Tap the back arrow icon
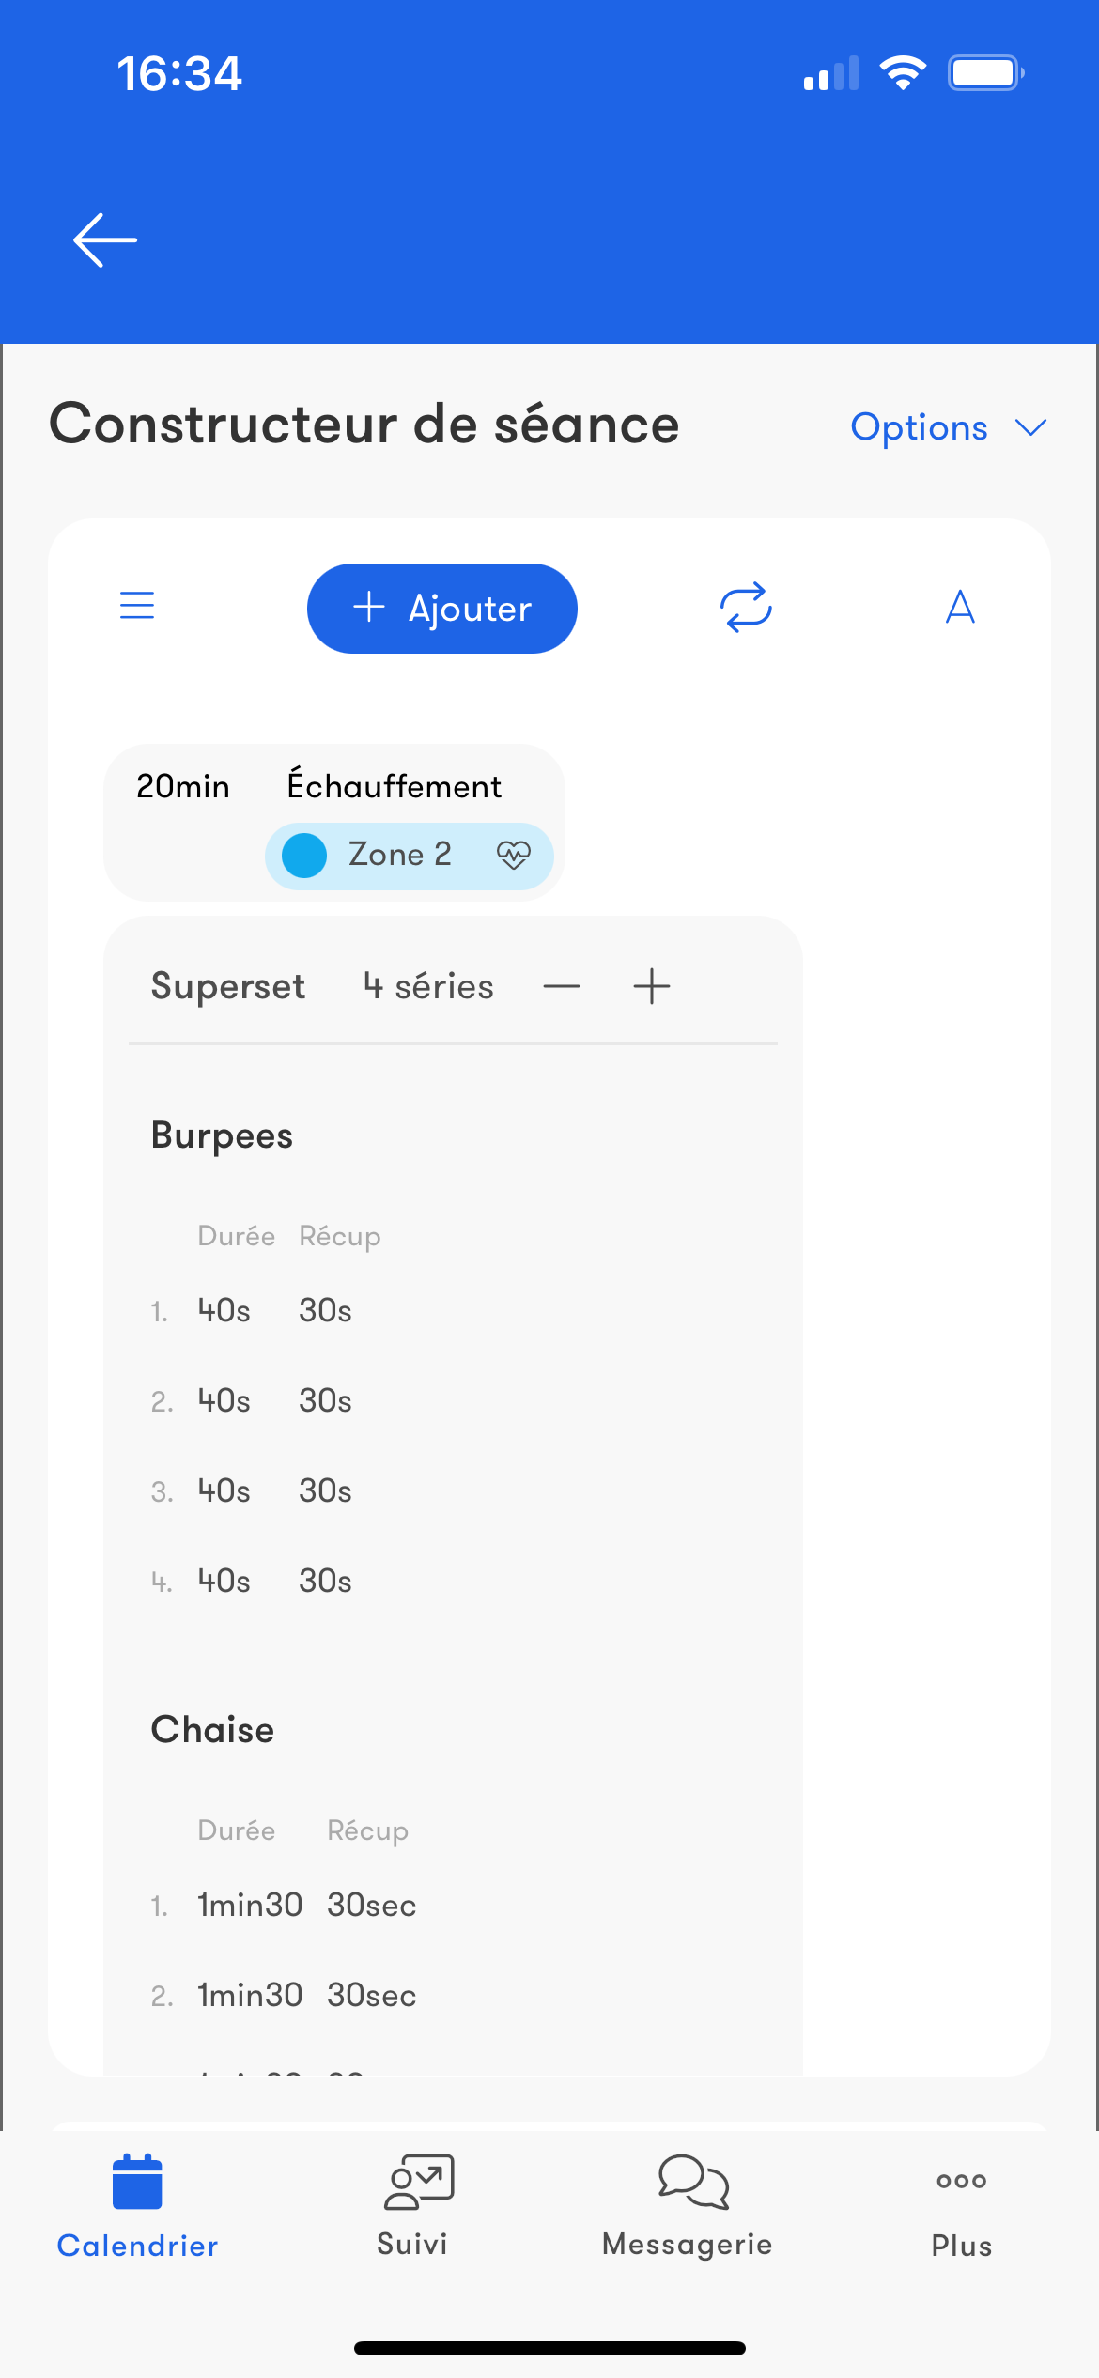Screen dimensions: 1099x2378 pyautogui.click(x=105, y=240)
